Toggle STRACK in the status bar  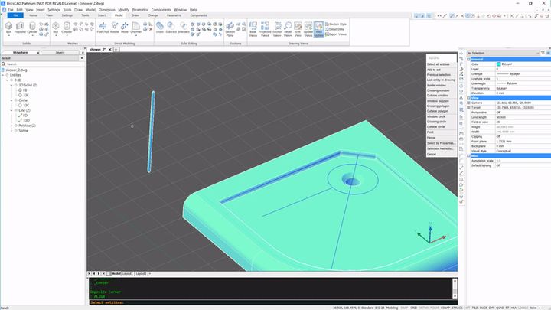[x=457, y=308]
